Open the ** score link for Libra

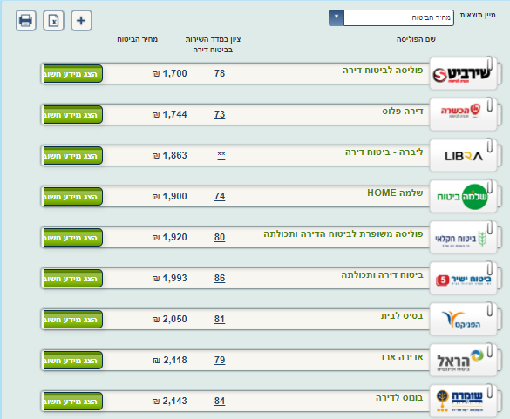pyautogui.click(x=221, y=154)
